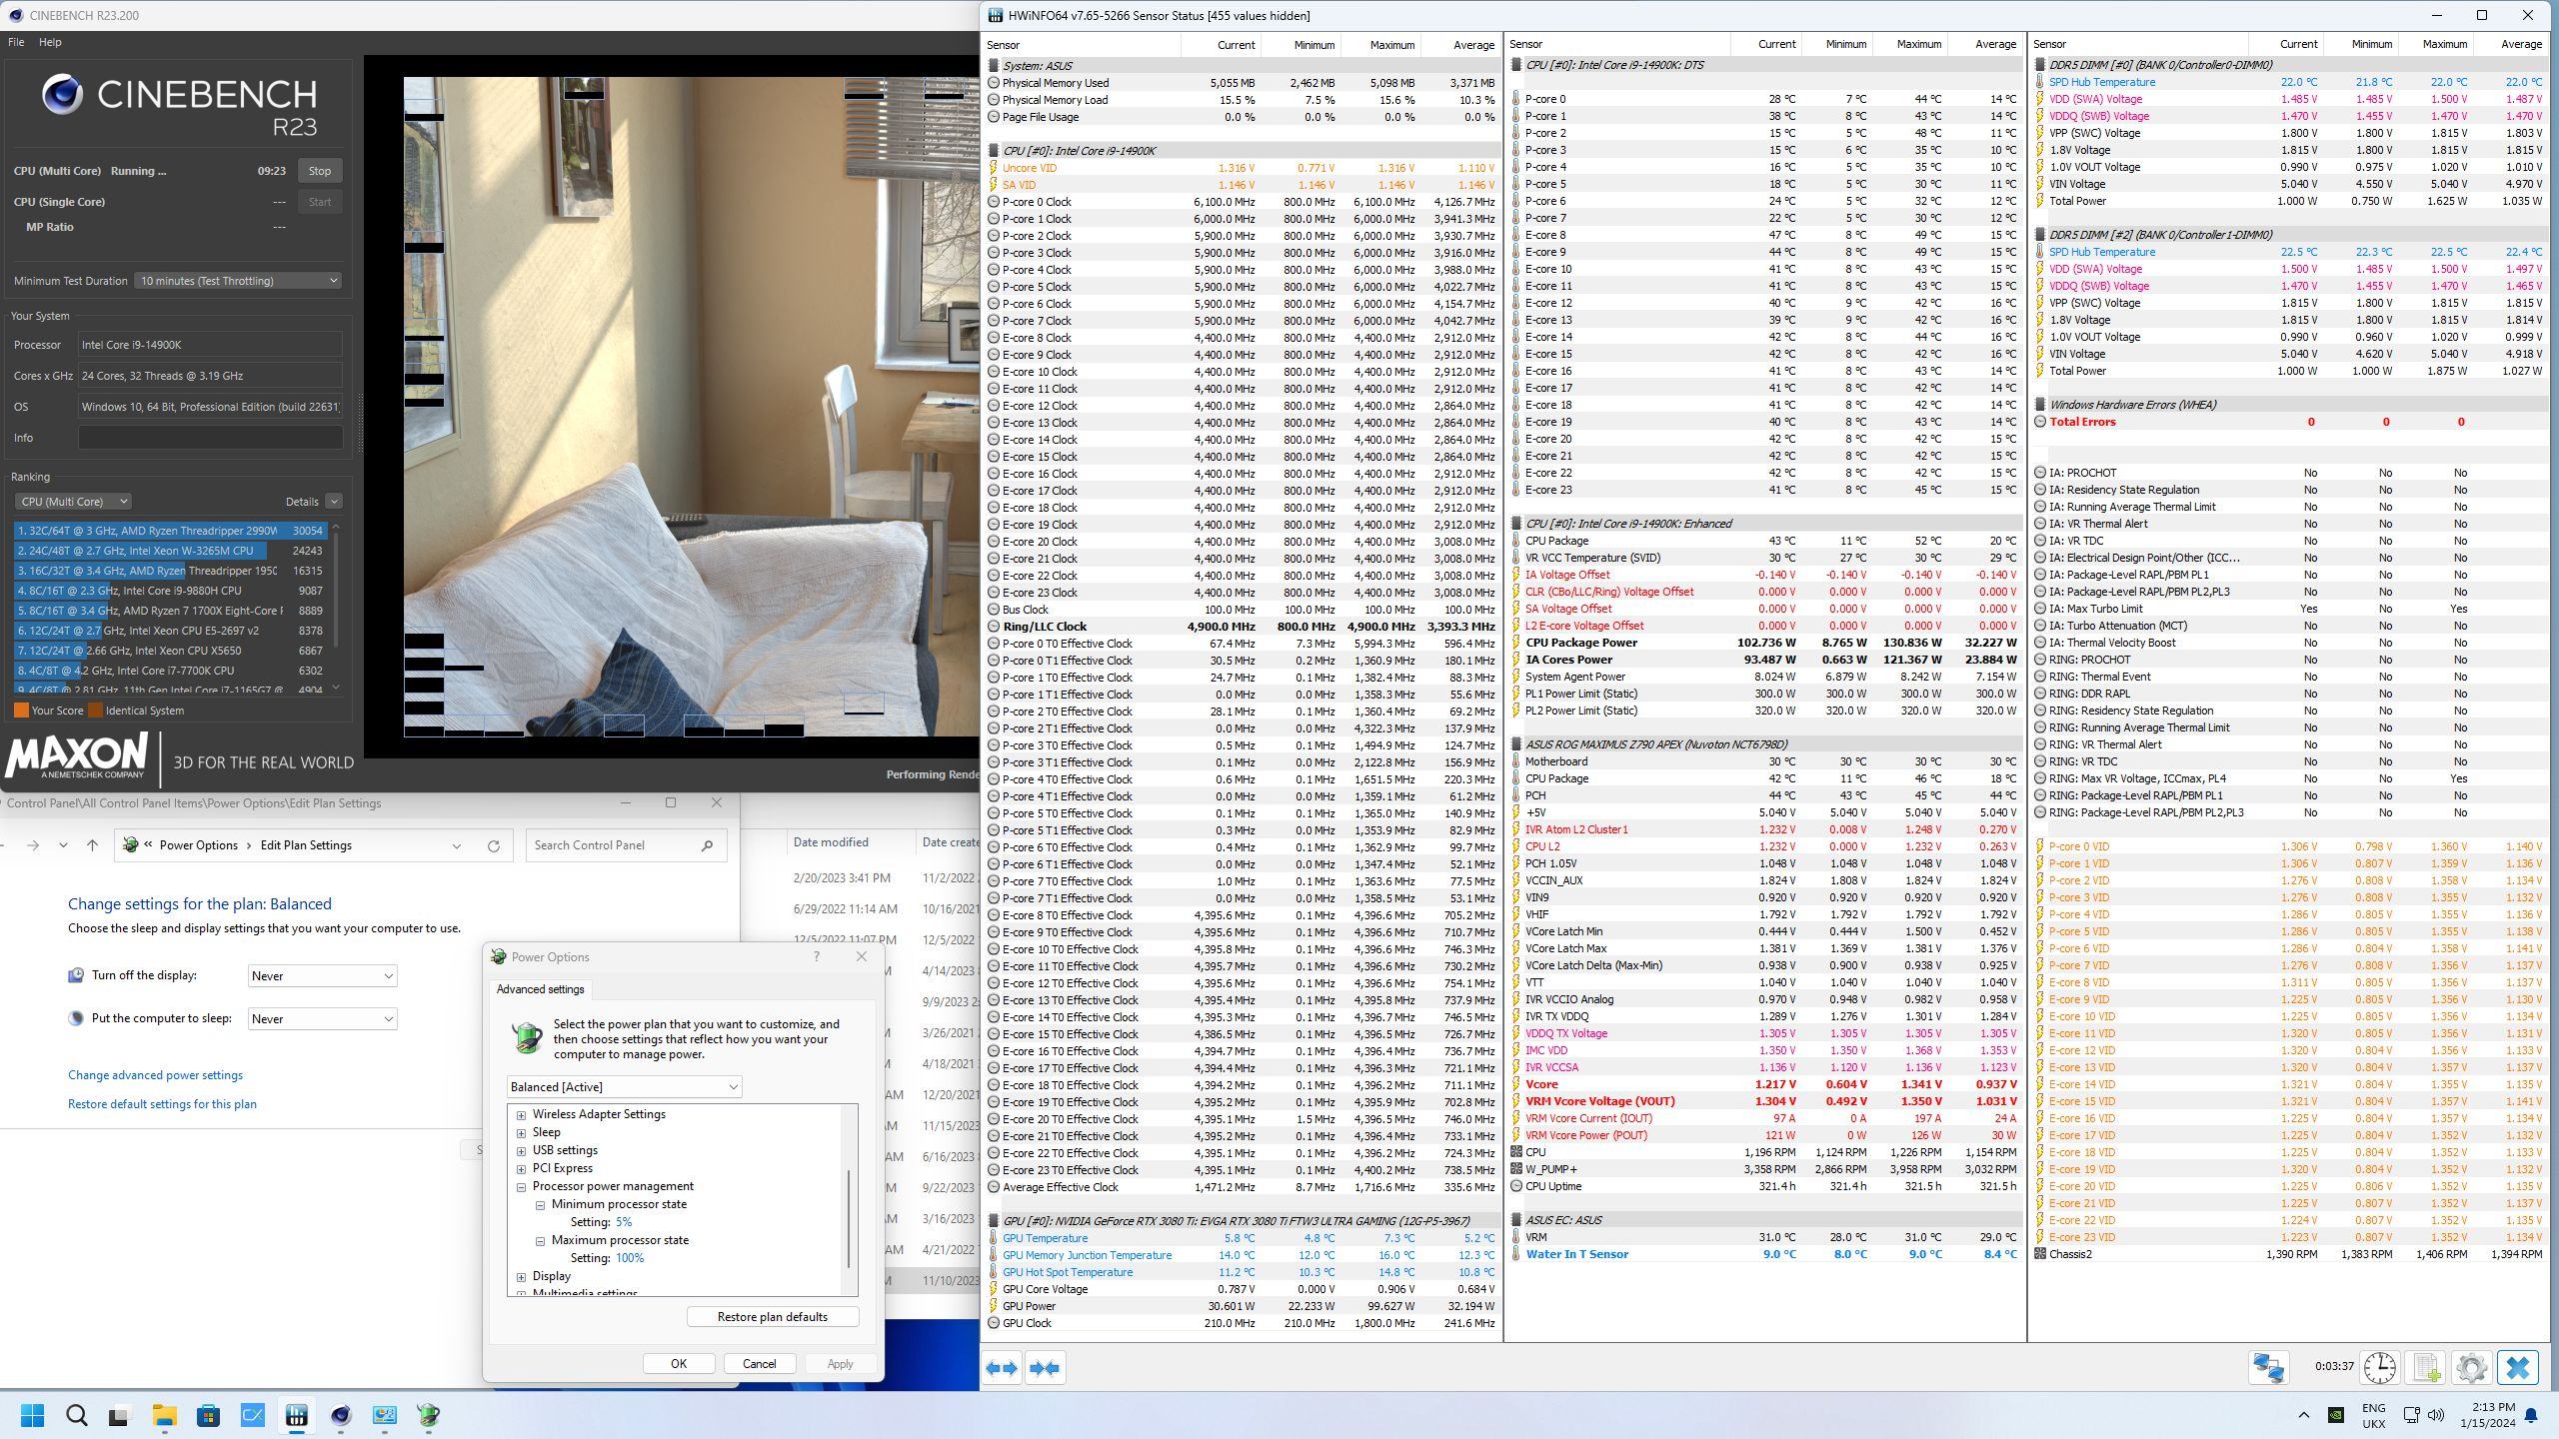
Task: Open Minimum Test Duration dropdown
Action: [238, 281]
